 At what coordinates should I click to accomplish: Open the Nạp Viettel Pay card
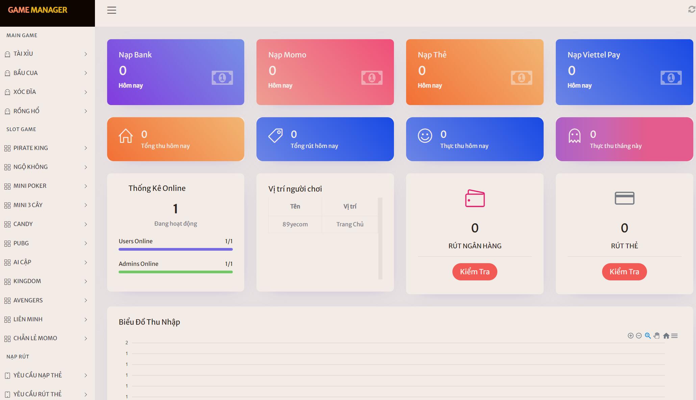[624, 72]
